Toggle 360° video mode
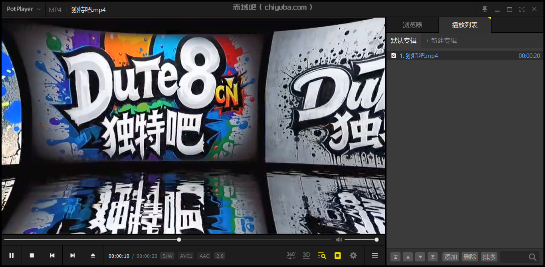Image resolution: width=545 pixels, height=267 pixels. (291, 255)
